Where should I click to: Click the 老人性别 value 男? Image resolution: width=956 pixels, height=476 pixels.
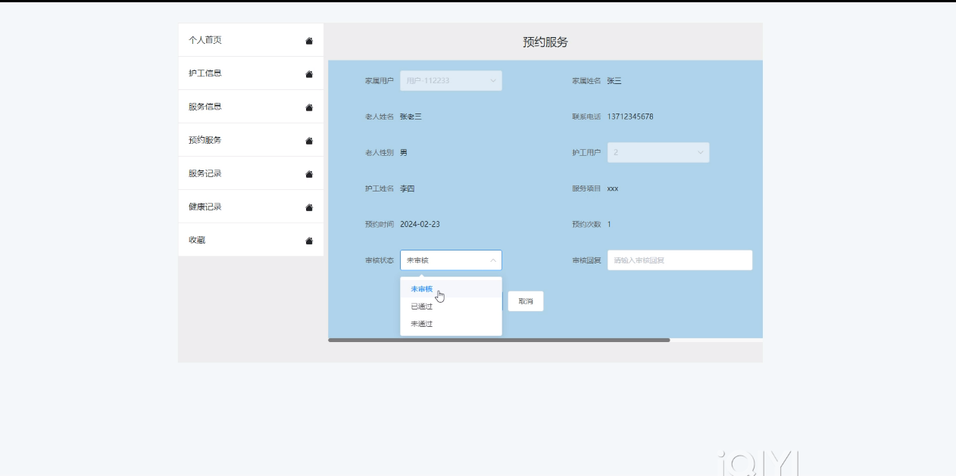404,152
